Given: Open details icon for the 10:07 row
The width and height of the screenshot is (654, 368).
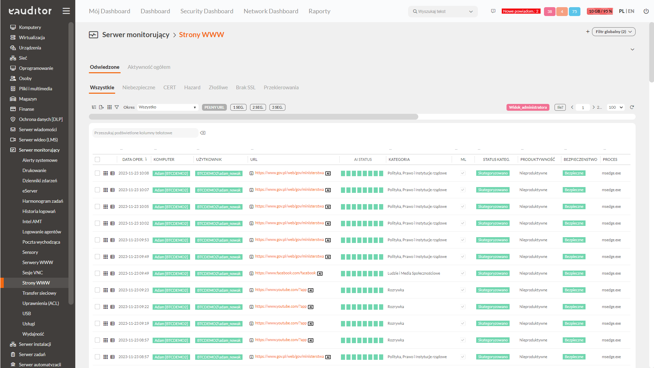Looking at the screenshot, I should pyautogui.click(x=112, y=190).
